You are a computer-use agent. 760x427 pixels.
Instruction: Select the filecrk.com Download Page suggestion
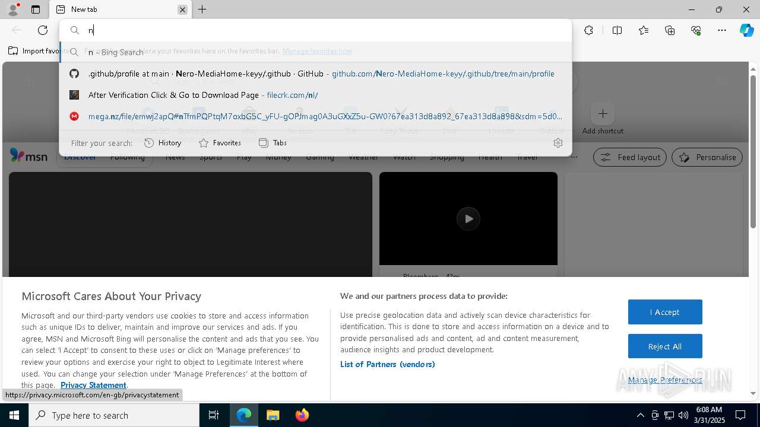coord(315,95)
